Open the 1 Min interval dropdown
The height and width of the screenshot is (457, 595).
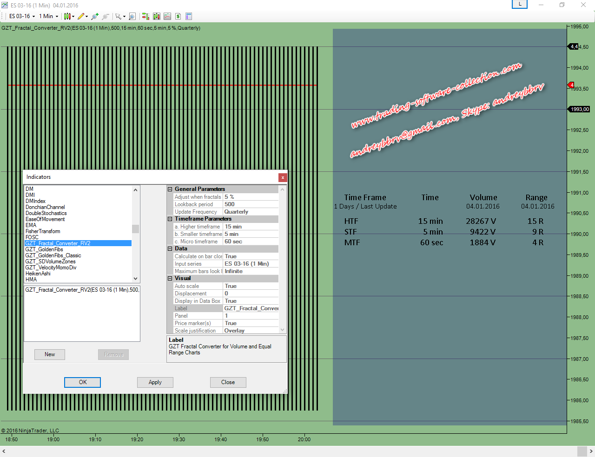[x=48, y=16]
